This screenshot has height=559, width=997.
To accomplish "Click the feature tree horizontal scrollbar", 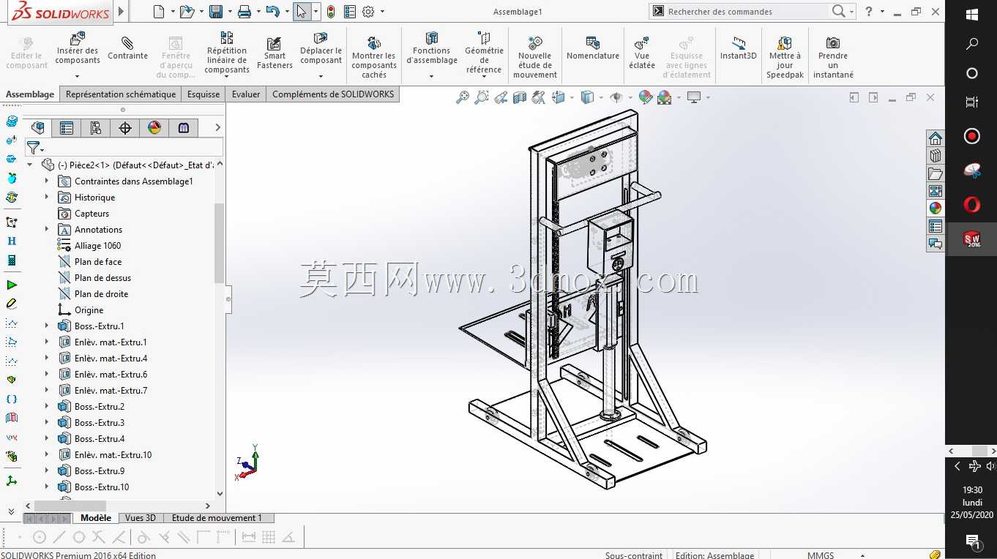I will (70, 506).
